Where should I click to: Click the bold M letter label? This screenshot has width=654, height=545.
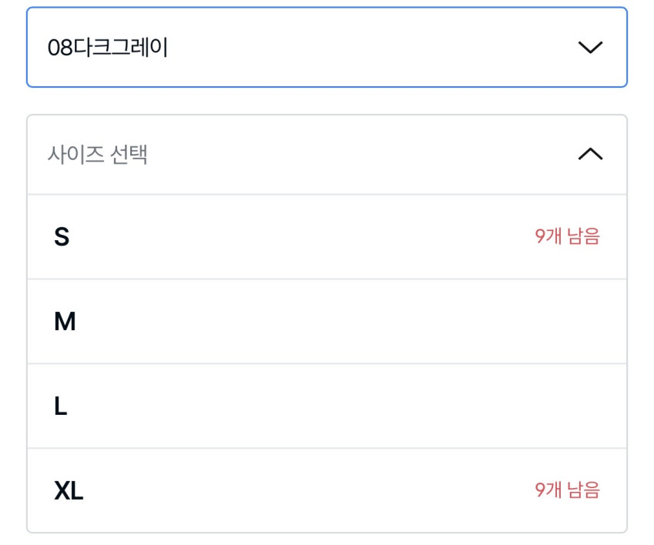tap(65, 322)
